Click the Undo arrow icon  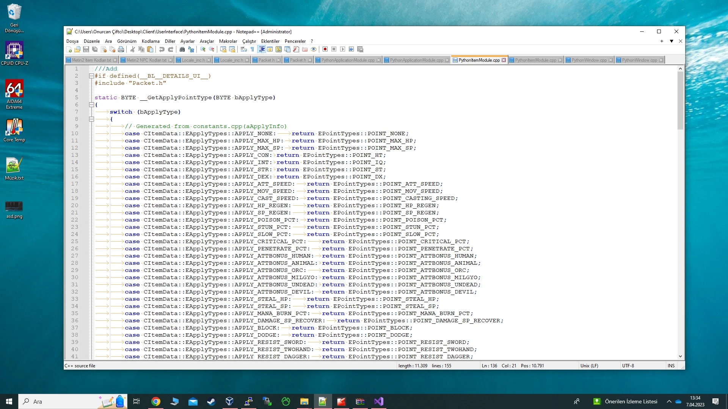pos(162,49)
